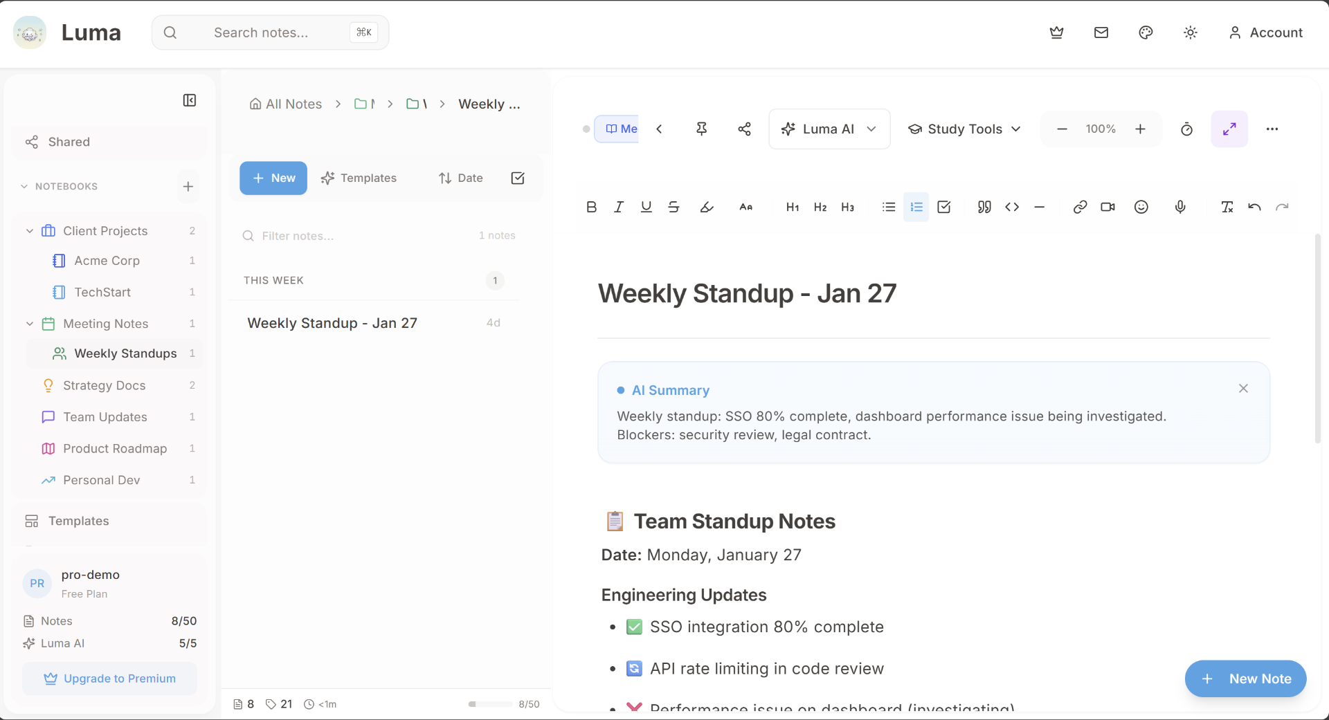Select the highlighter tool
Image resolution: width=1329 pixels, height=720 pixels.
click(707, 206)
